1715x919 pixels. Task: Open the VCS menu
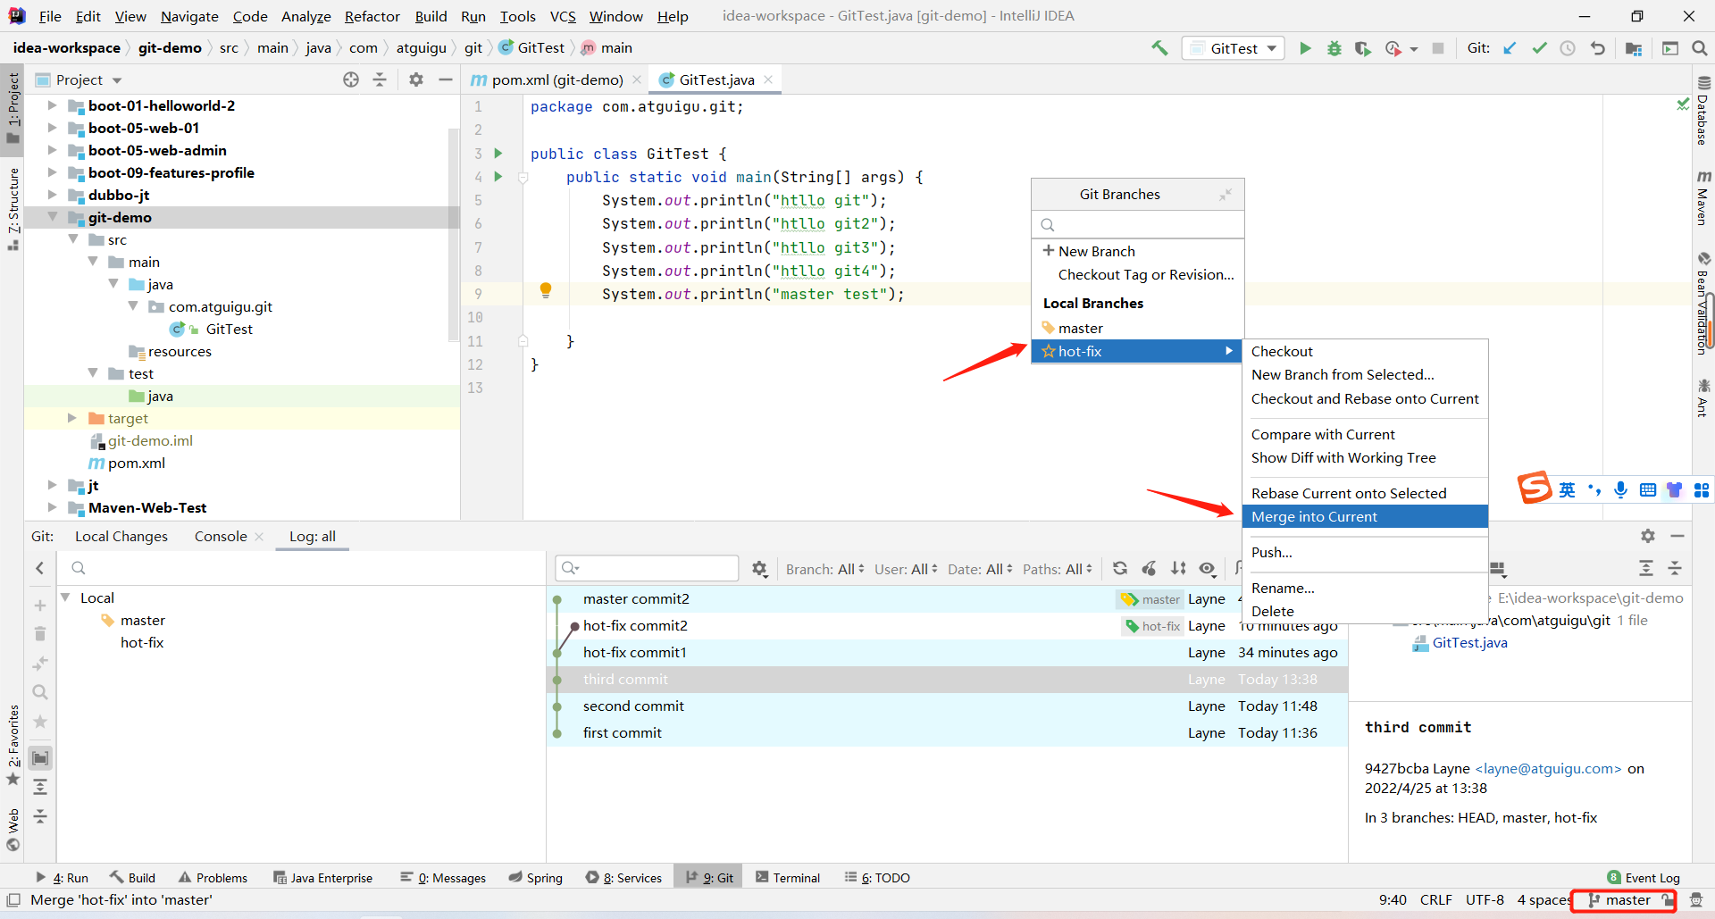click(563, 16)
